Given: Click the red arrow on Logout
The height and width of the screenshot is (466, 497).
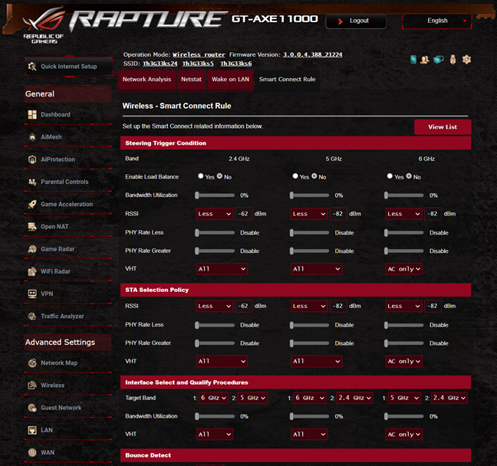Looking at the screenshot, I should [x=341, y=21].
